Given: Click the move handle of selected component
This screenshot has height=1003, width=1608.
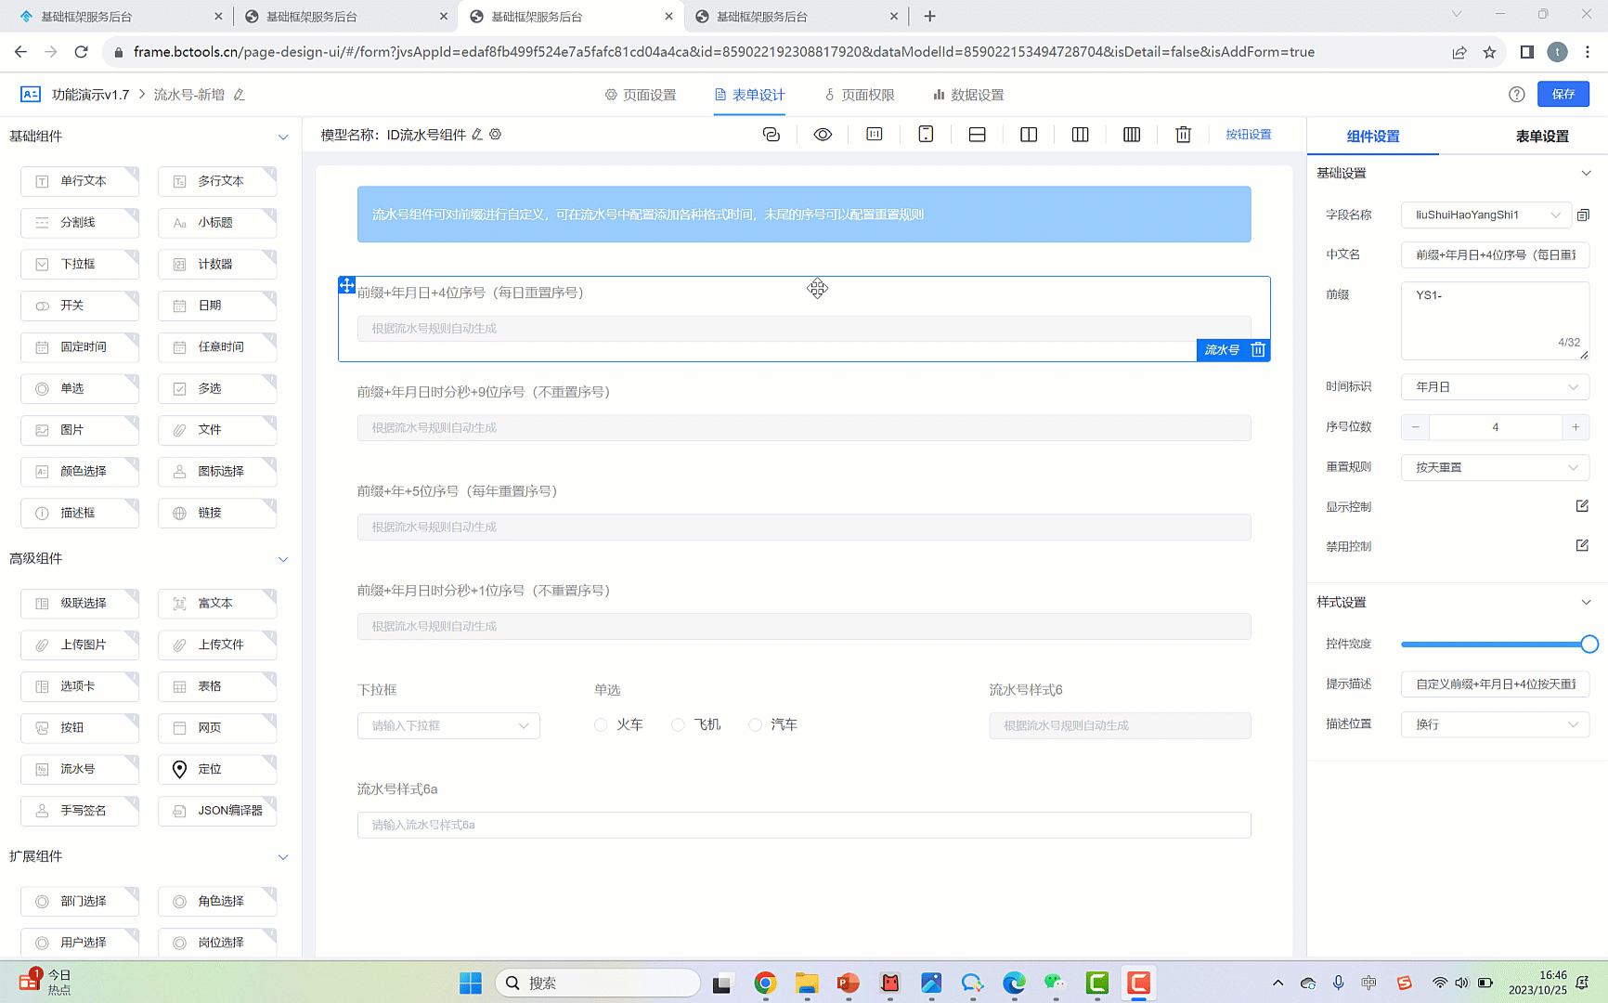Looking at the screenshot, I should (346, 285).
